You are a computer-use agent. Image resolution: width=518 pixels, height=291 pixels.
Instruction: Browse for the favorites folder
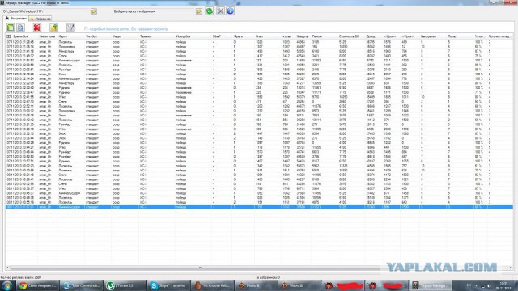199,11
